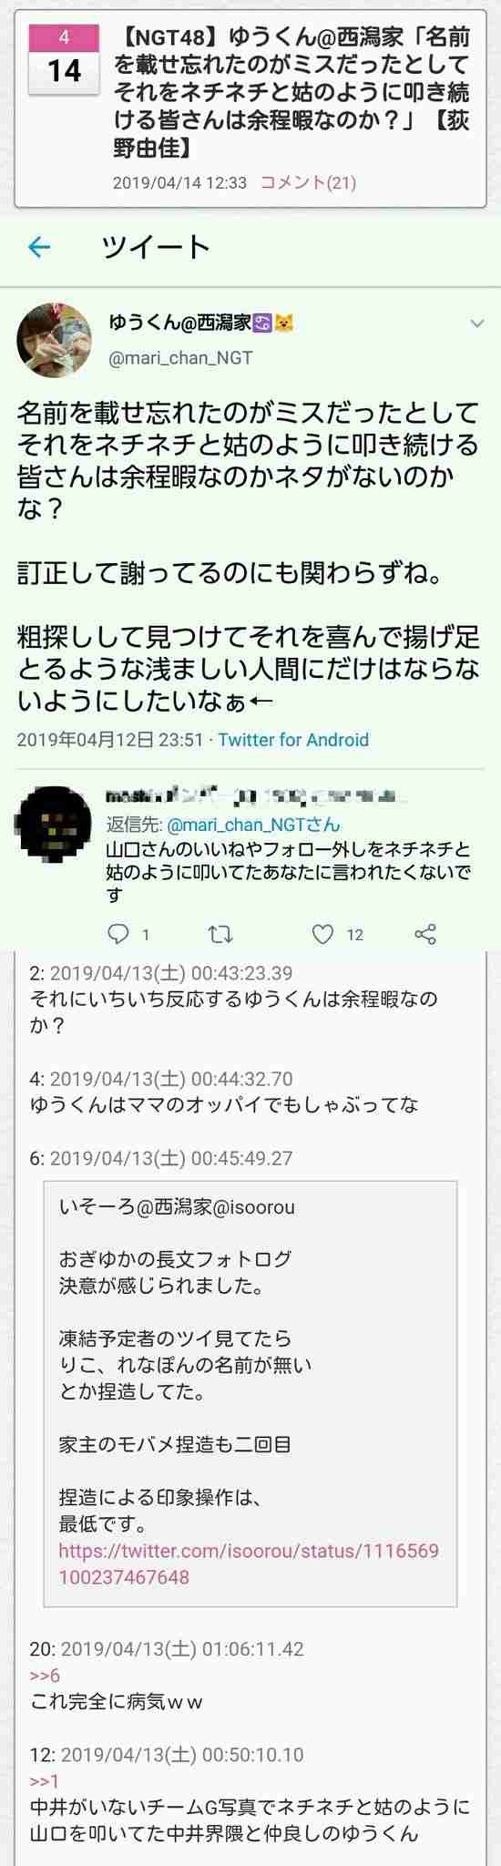Tap the share icon on the reply

point(425,933)
